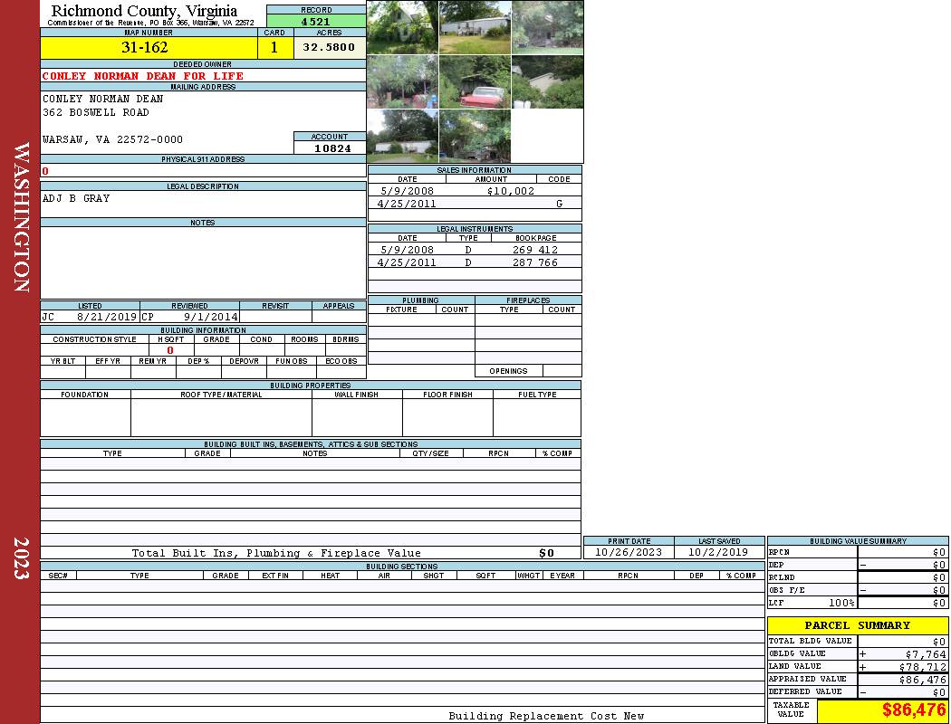Click the last saved date 10/2/2019
This screenshot has width=951, height=724.
pos(718,552)
